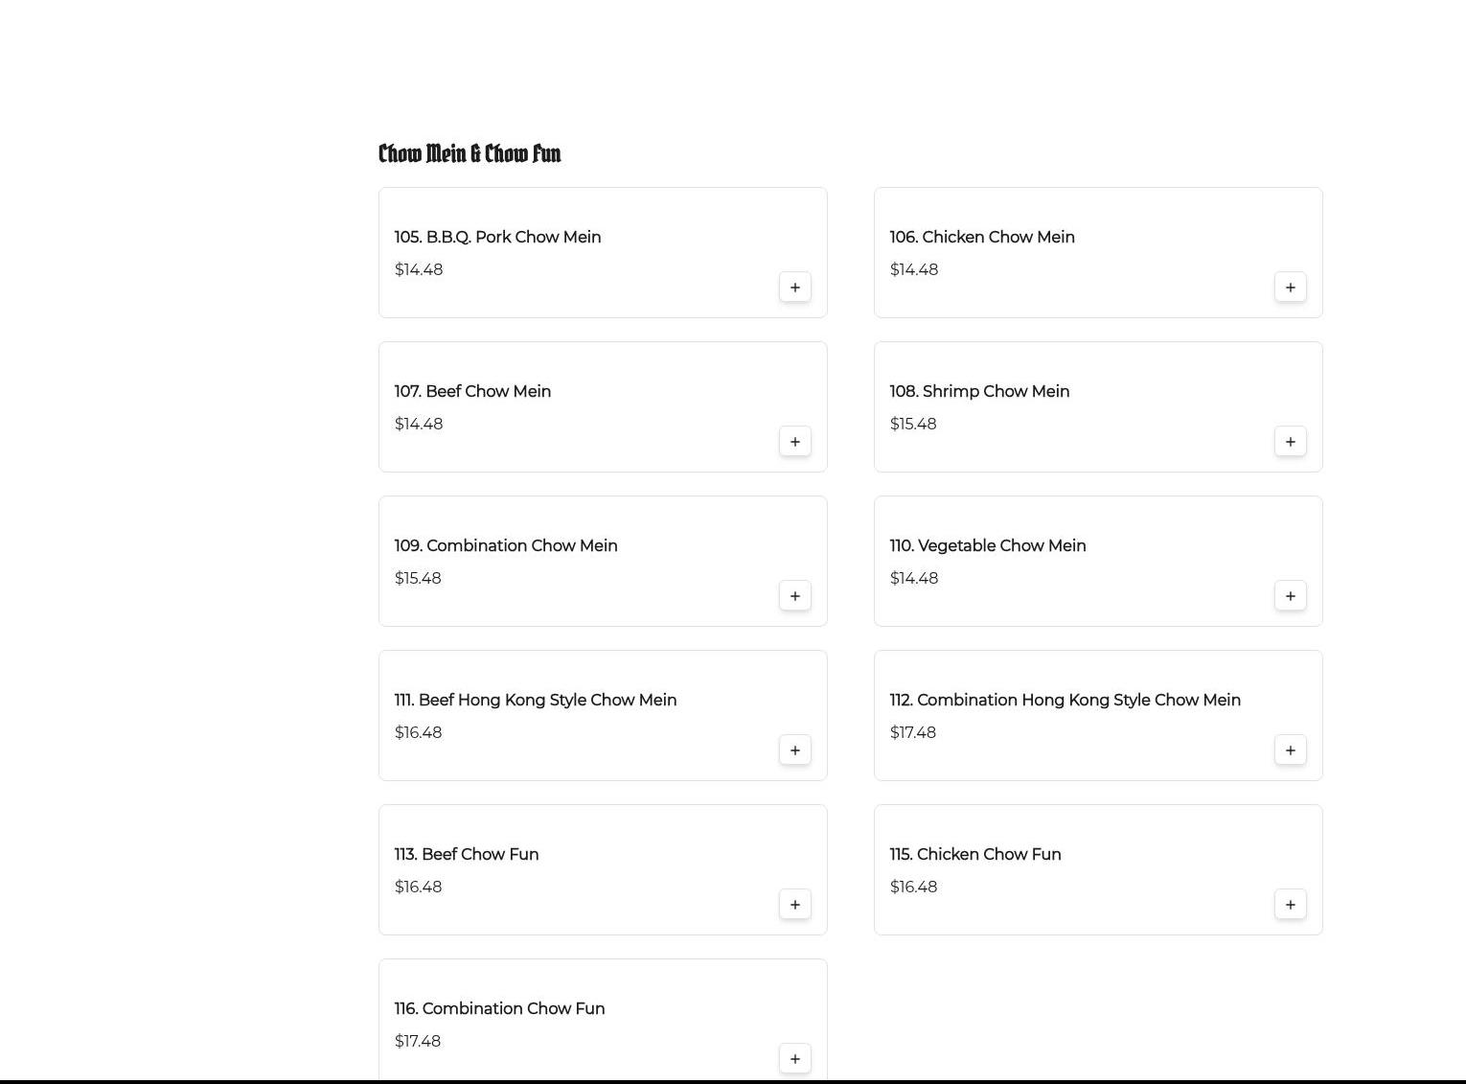Add 106. Chicken Chow Mein using plus icon
The width and height of the screenshot is (1466, 1084).
pos(1291,288)
